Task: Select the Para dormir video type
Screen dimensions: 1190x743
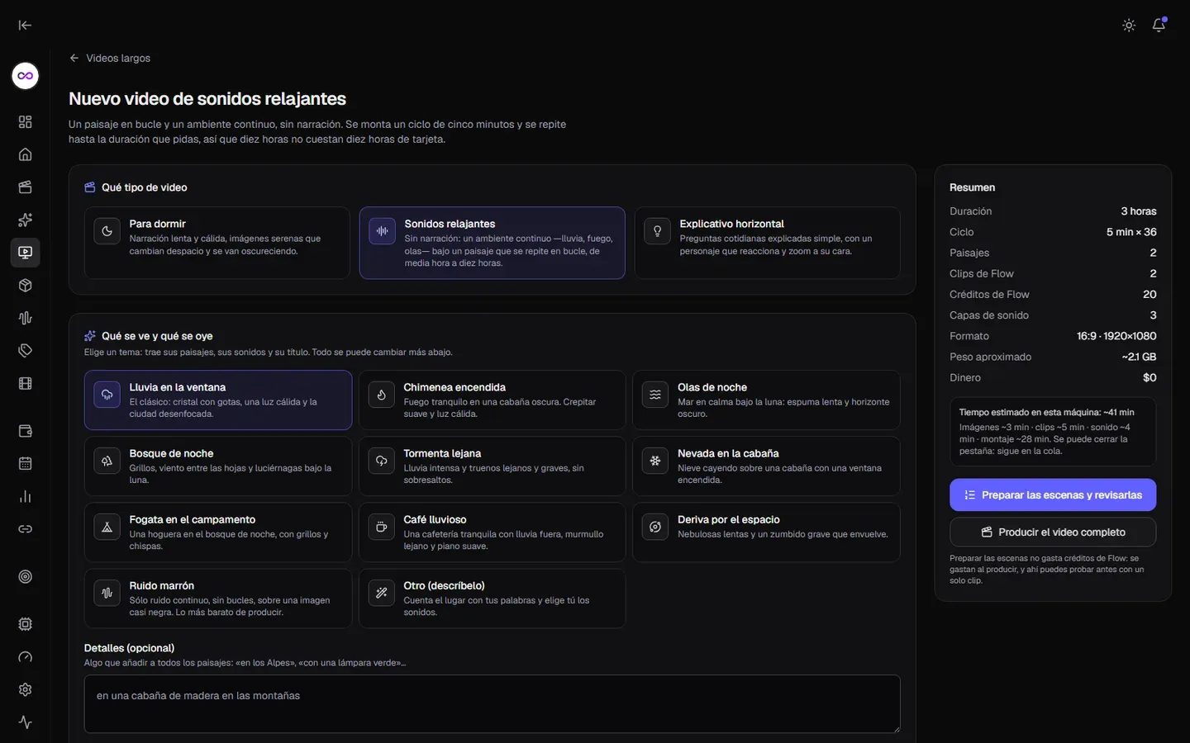Action: pos(217,243)
